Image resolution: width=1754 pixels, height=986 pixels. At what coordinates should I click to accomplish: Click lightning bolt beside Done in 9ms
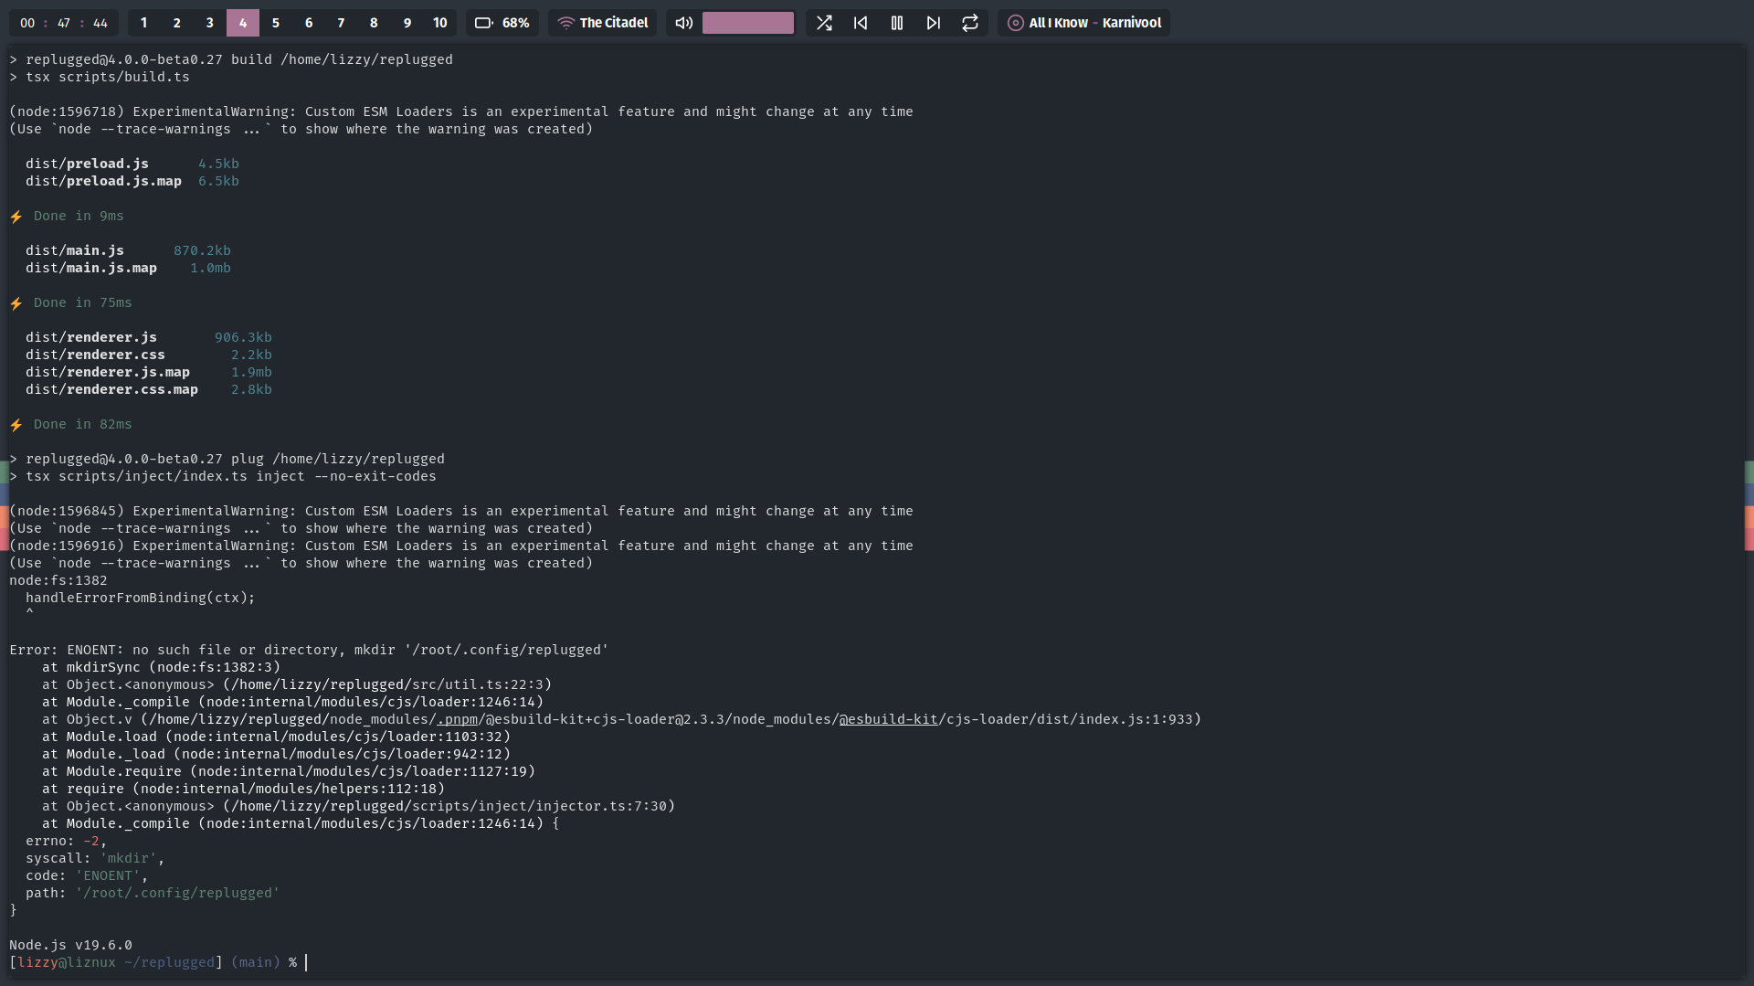click(x=16, y=217)
